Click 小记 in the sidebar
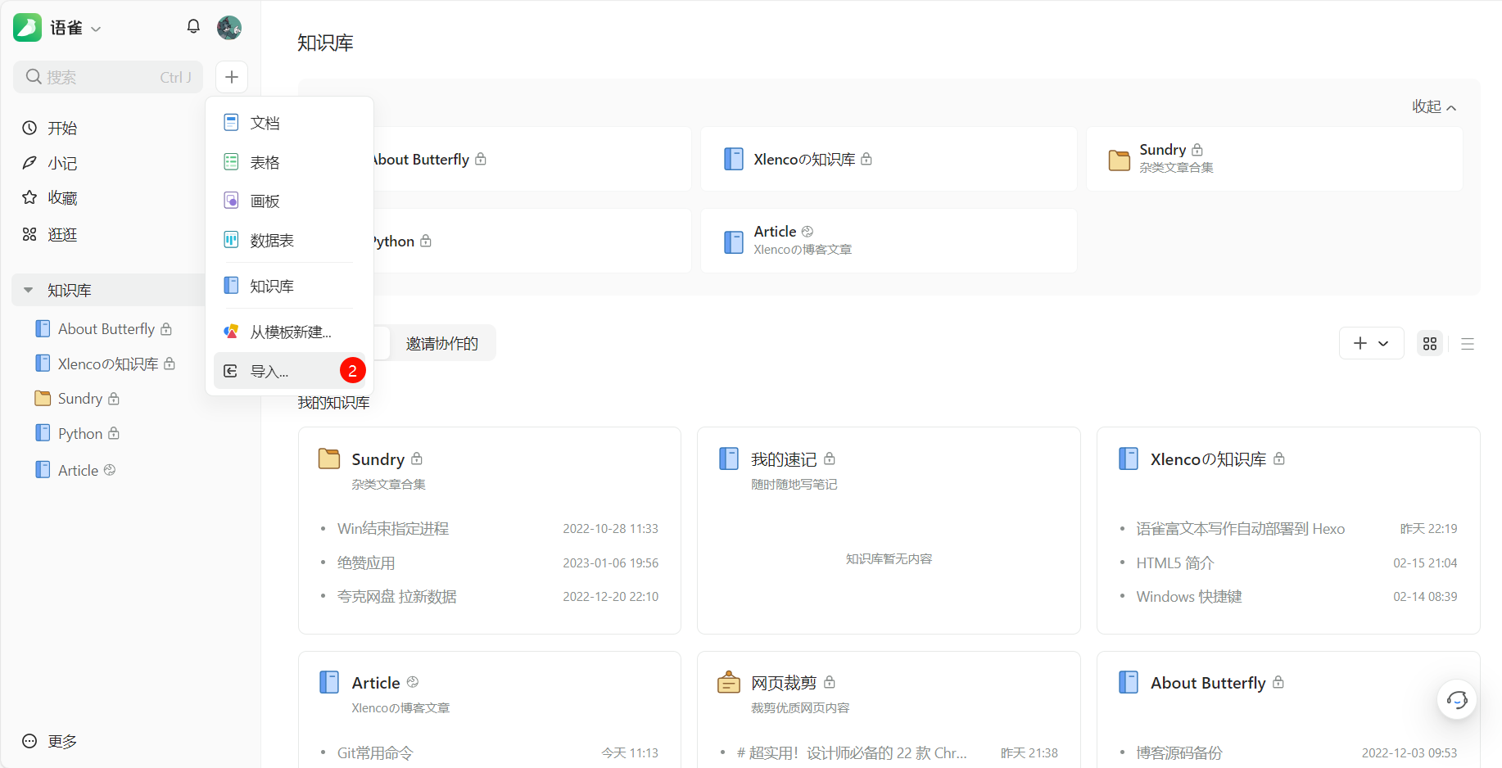Screen dimensions: 1502x768 click(62, 163)
